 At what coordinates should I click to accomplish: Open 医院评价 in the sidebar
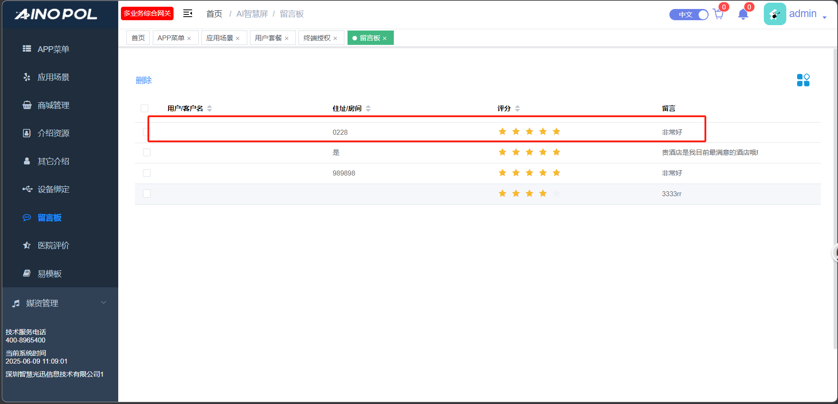click(x=53, y=246)
